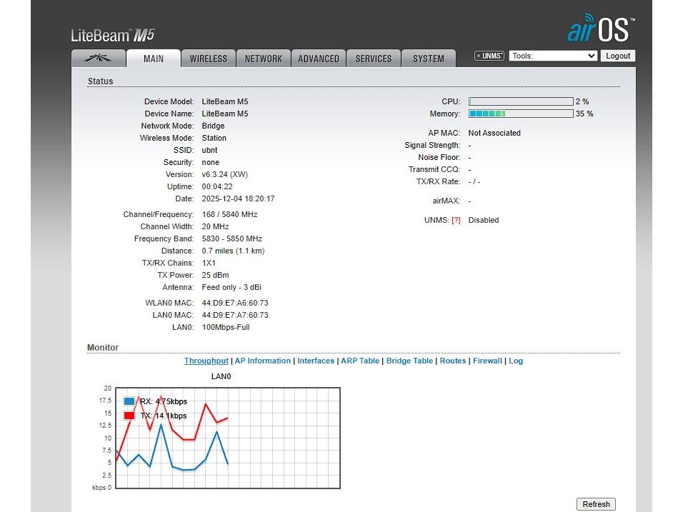Viewport: 683px width, 512px height.
Task: Click the LiteBeam M5 logo
Action: (x=112, y=35)
